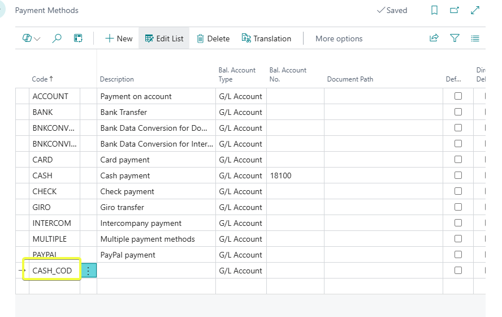Expand page with the diagonal arrows icon

pos(475,10)
